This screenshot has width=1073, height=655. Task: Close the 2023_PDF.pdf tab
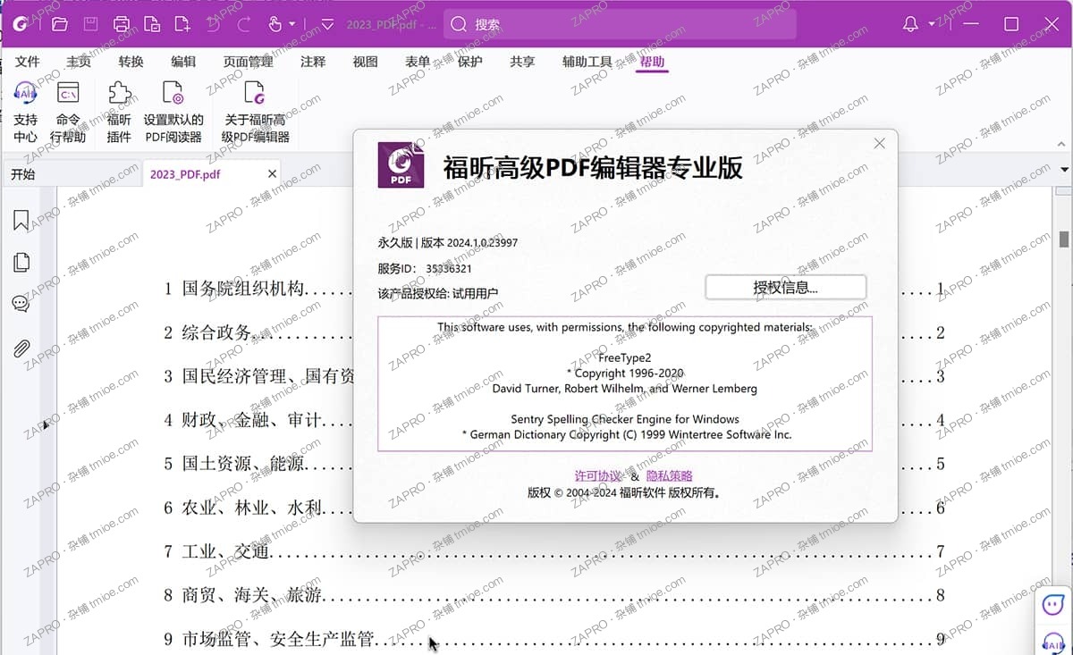pos(272,174)
